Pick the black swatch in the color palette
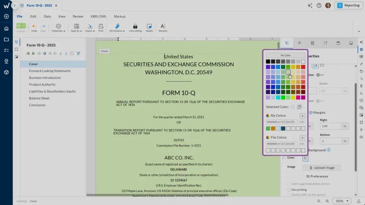The image size is (365, 205). (x=268, y=61)
